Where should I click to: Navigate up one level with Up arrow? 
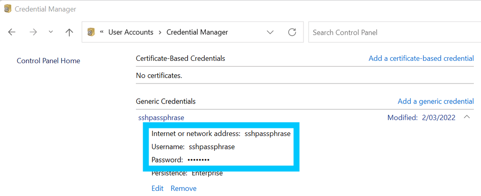point(69,32)
